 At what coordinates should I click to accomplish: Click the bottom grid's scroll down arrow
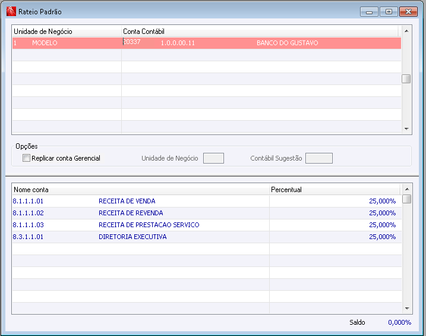tap(407, 308)
